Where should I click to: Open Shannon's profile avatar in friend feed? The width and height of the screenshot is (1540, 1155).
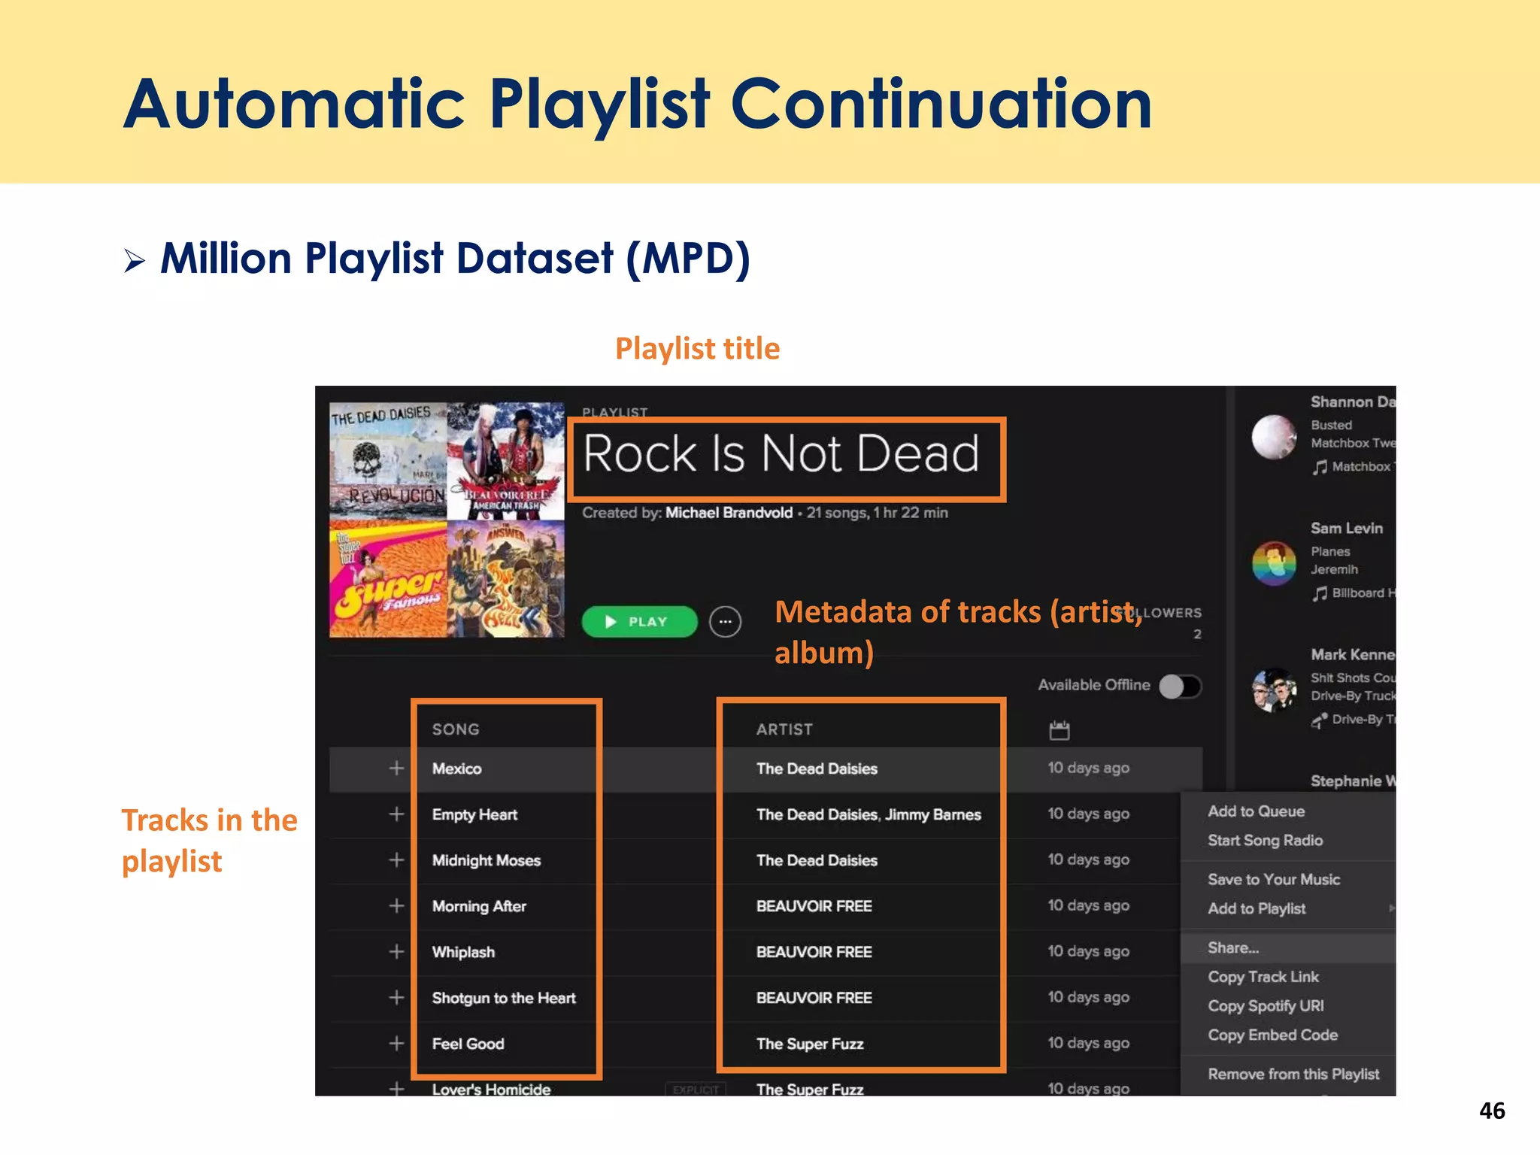pyautogui.click(x=1274, y=437)
